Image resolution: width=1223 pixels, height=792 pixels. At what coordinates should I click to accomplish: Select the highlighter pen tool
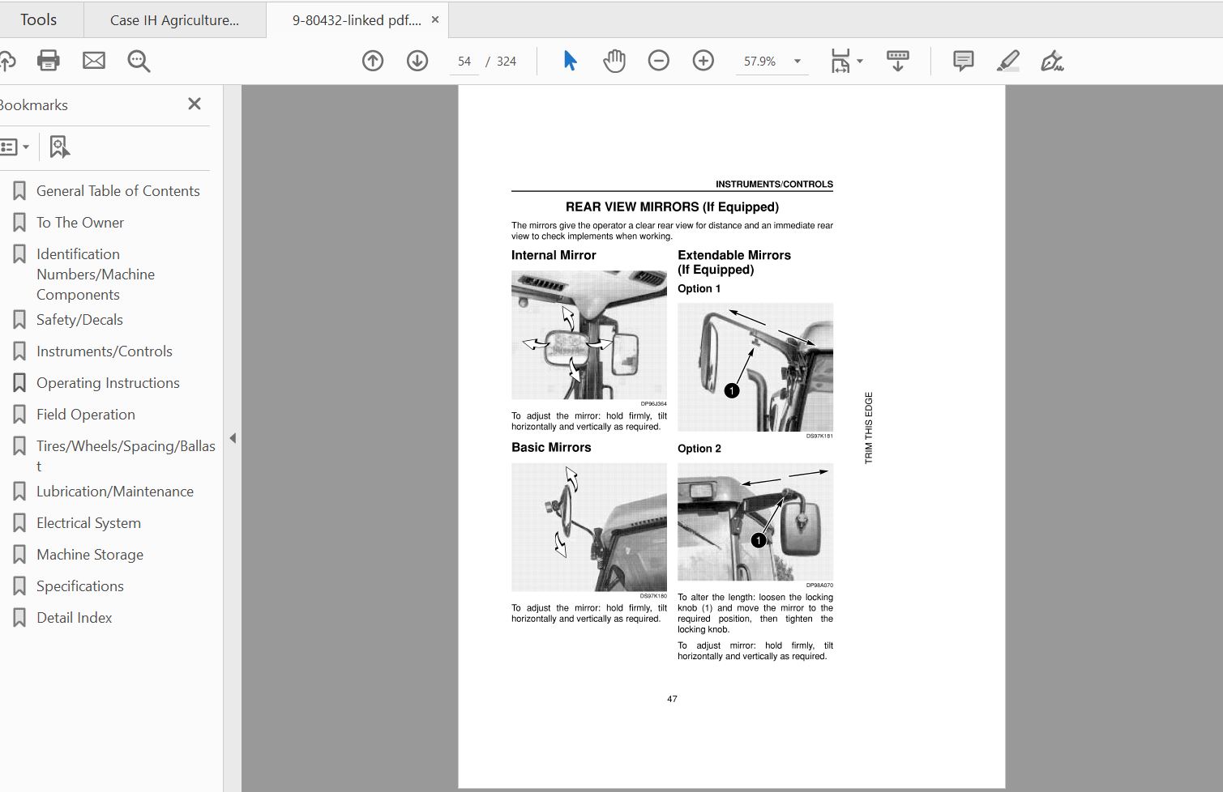click(x=1008, y=61)
